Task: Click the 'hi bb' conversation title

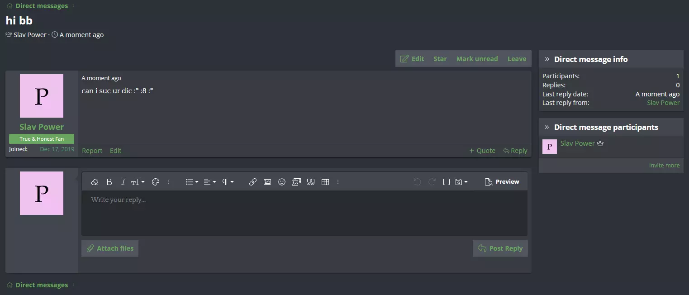Action: 19,20
